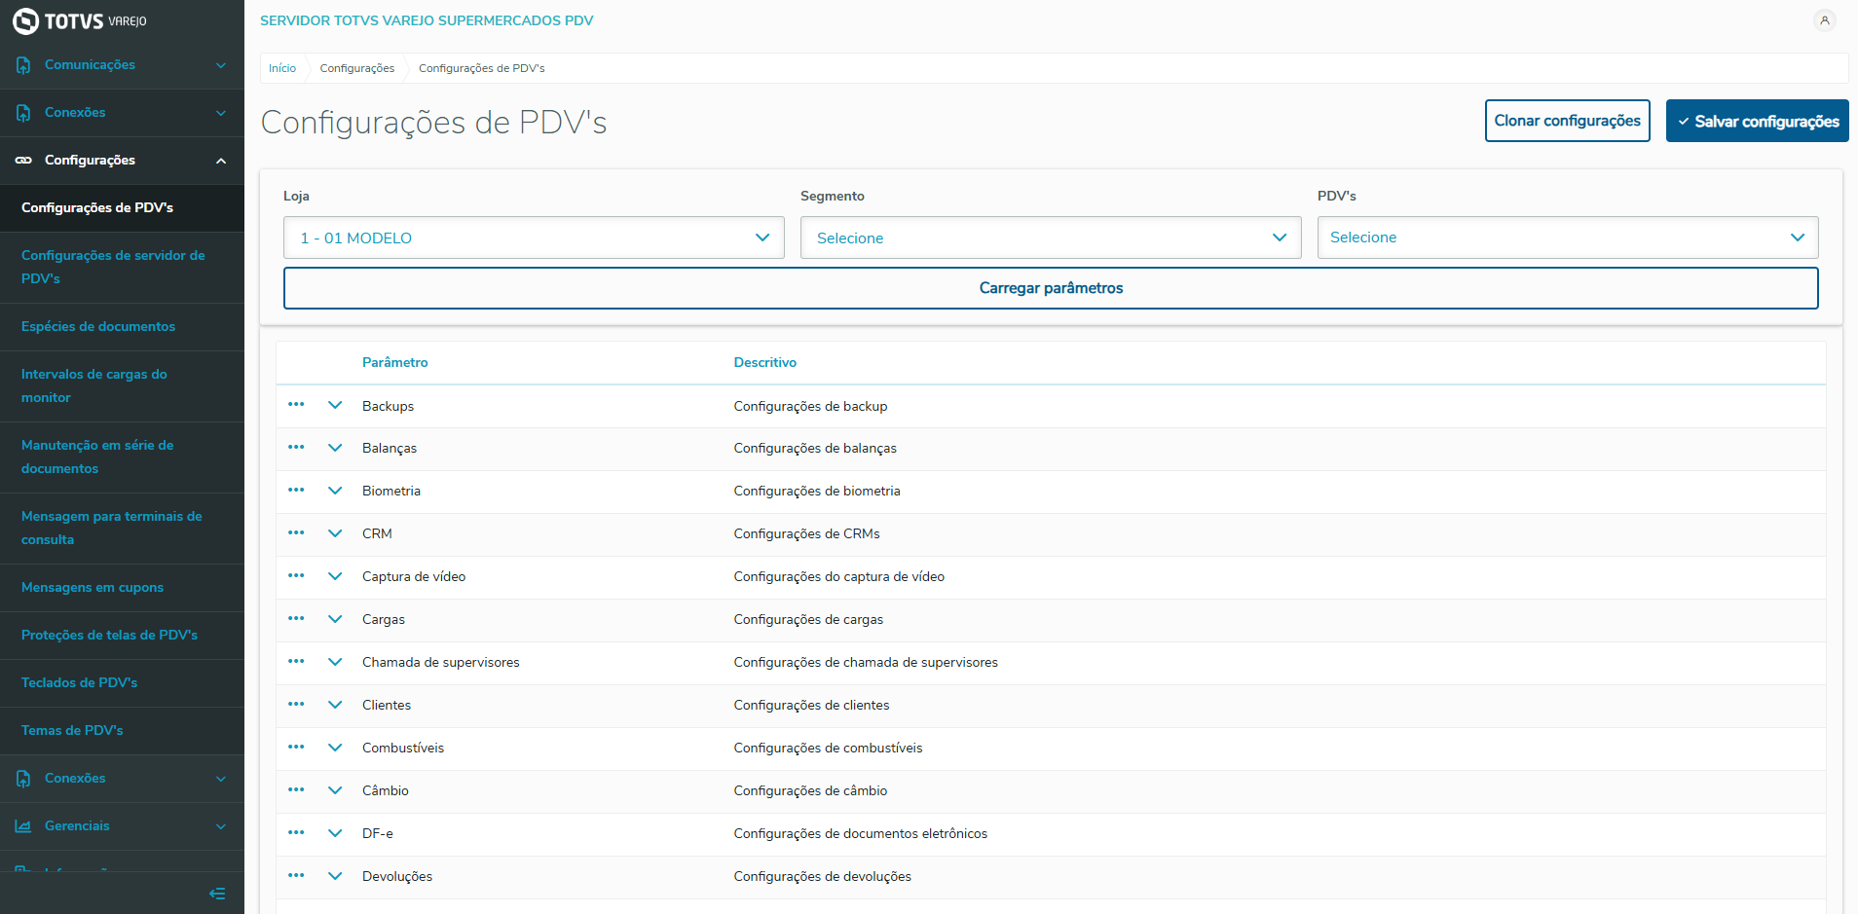Click the Comunicações document icon
Image resolution: width=1858 pixels, height=914 pixels.
coord(23,65)
